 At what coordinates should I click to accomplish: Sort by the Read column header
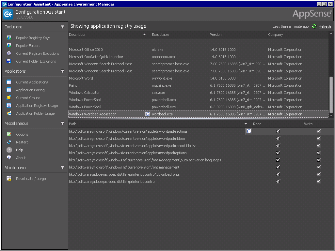tap(278, 124)
